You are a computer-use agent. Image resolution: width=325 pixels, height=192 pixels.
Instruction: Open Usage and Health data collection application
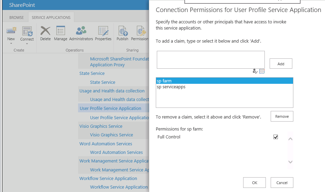point(112,91)
